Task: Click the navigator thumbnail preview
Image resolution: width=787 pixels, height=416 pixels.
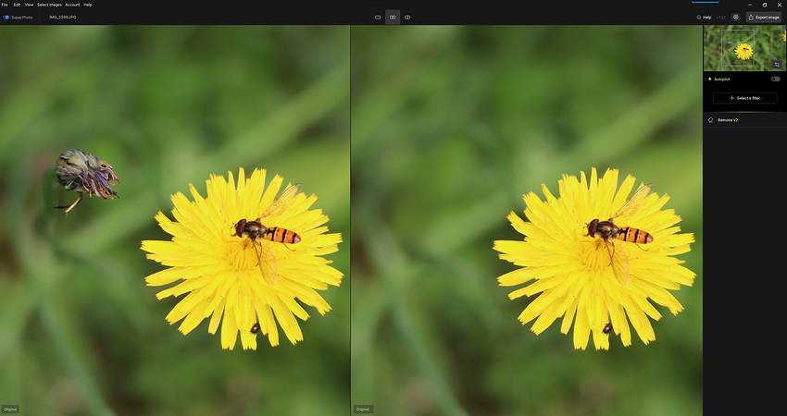Action: tap(744, 48)
